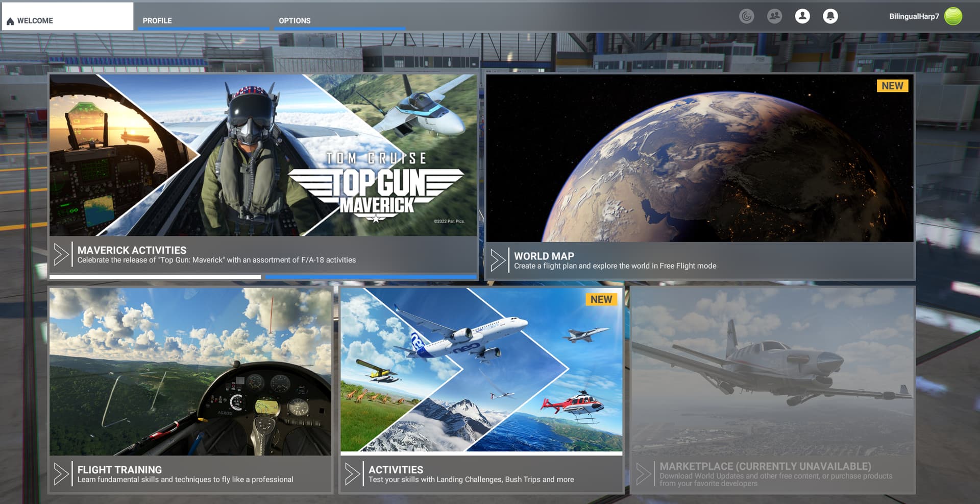Click the BilingualHarp7 username
The height and width of the screenshot is (504, 980).
click(x=914, y=16)
